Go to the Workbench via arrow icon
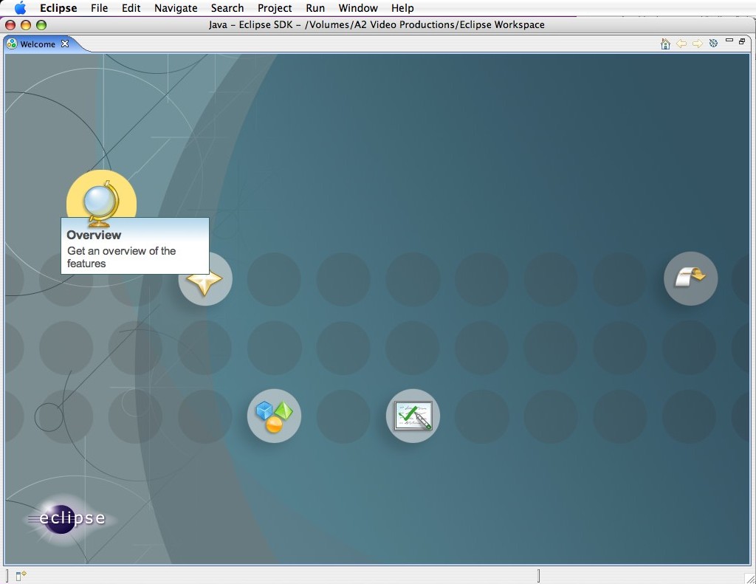 (x=690, y=278)
